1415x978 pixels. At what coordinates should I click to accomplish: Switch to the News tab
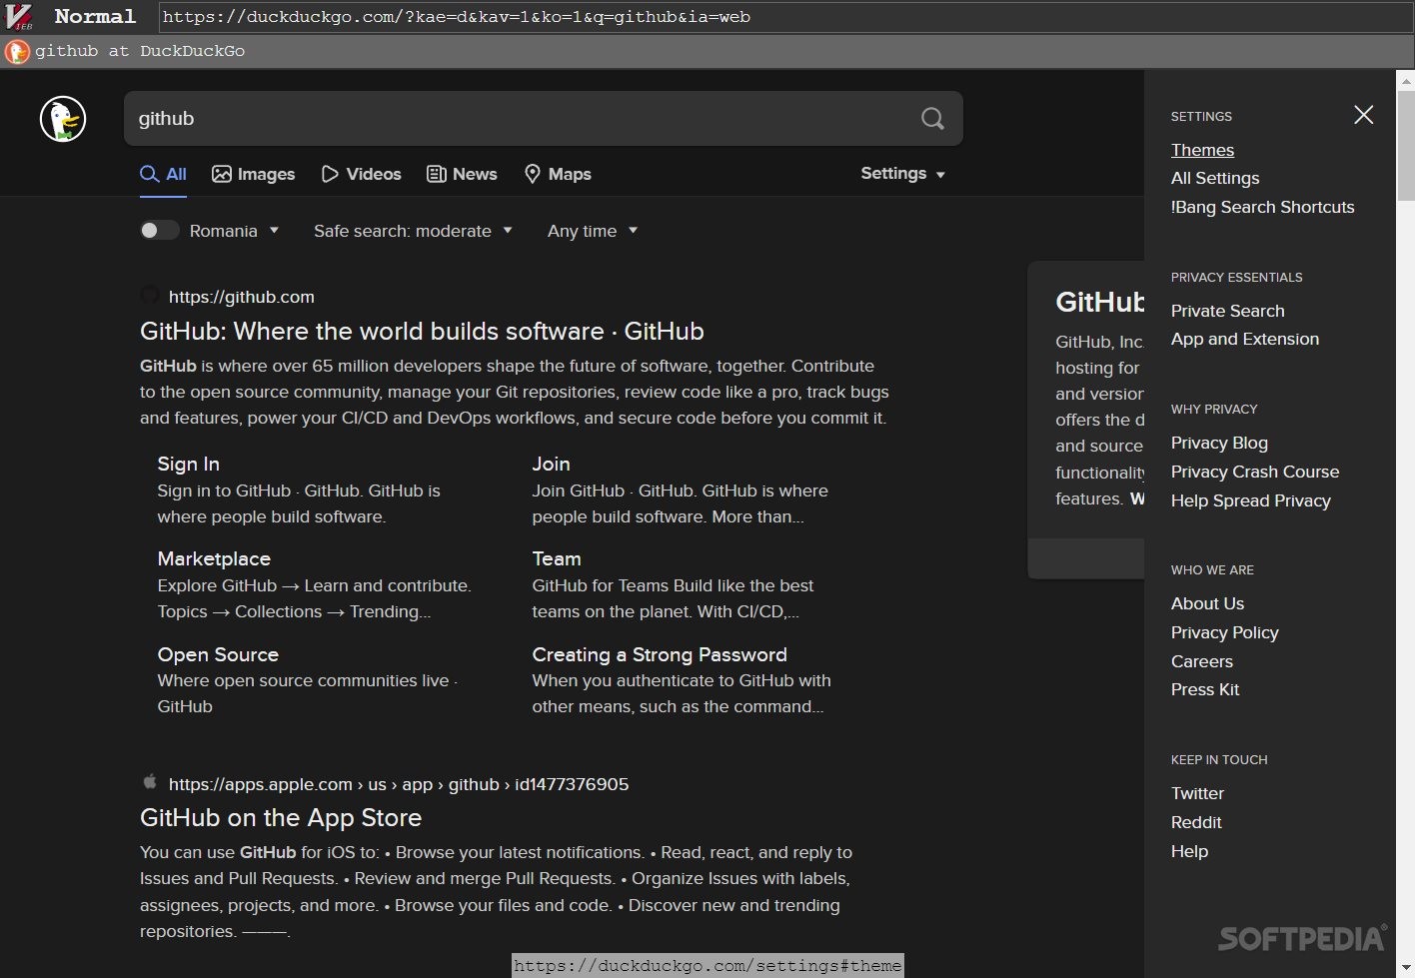click(462, 174)
